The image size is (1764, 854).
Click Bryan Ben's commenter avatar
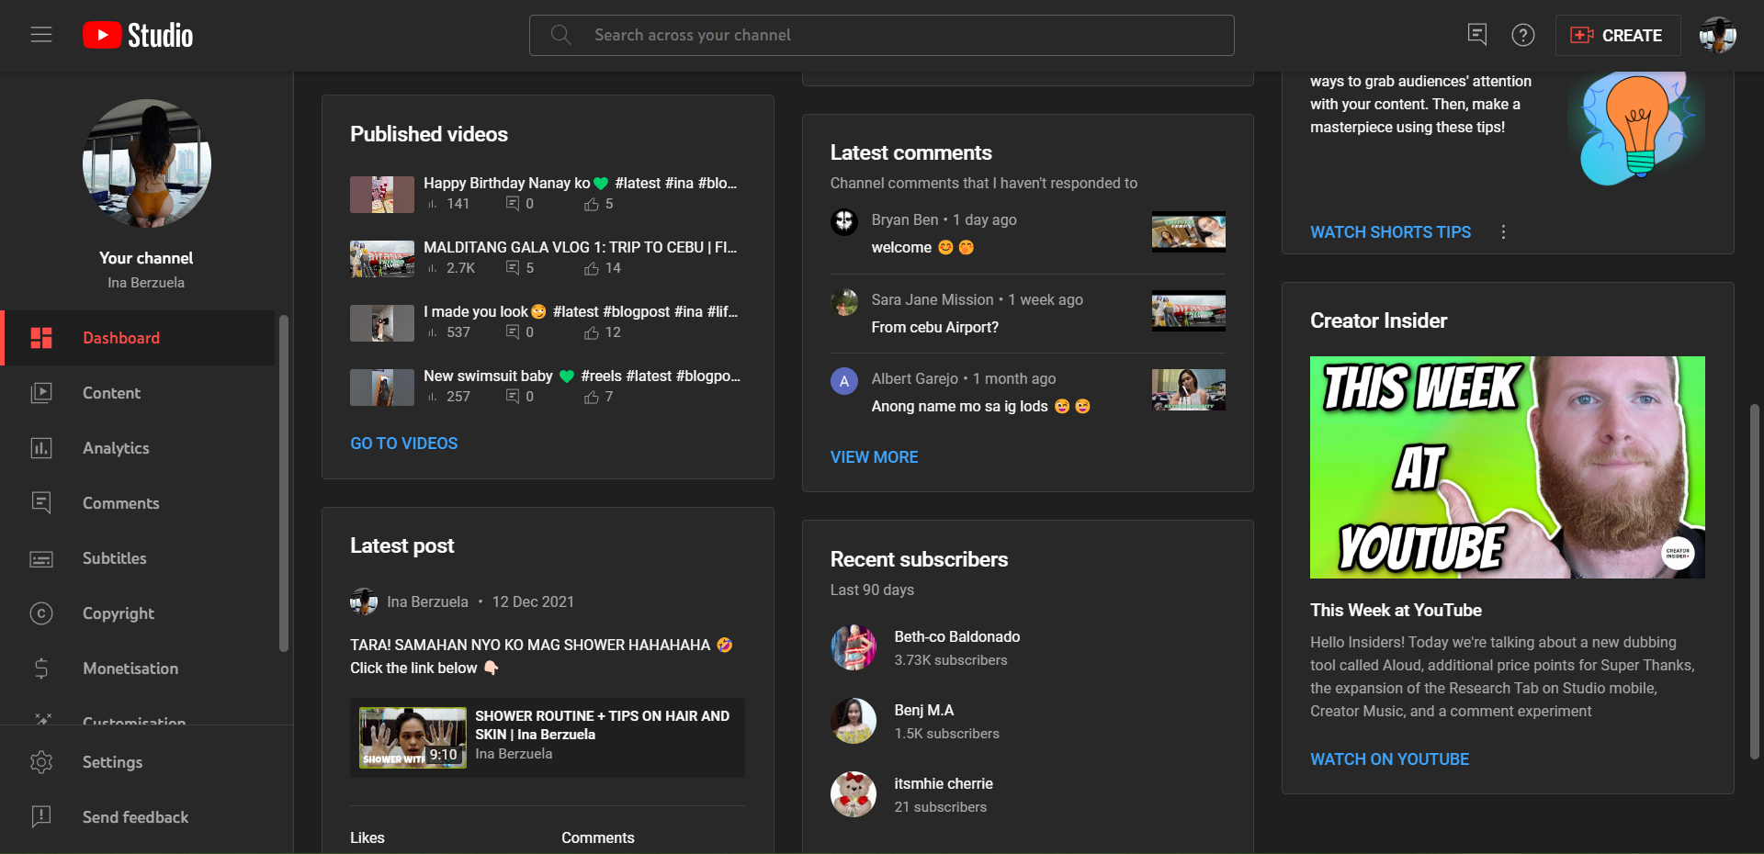(844, 221)
